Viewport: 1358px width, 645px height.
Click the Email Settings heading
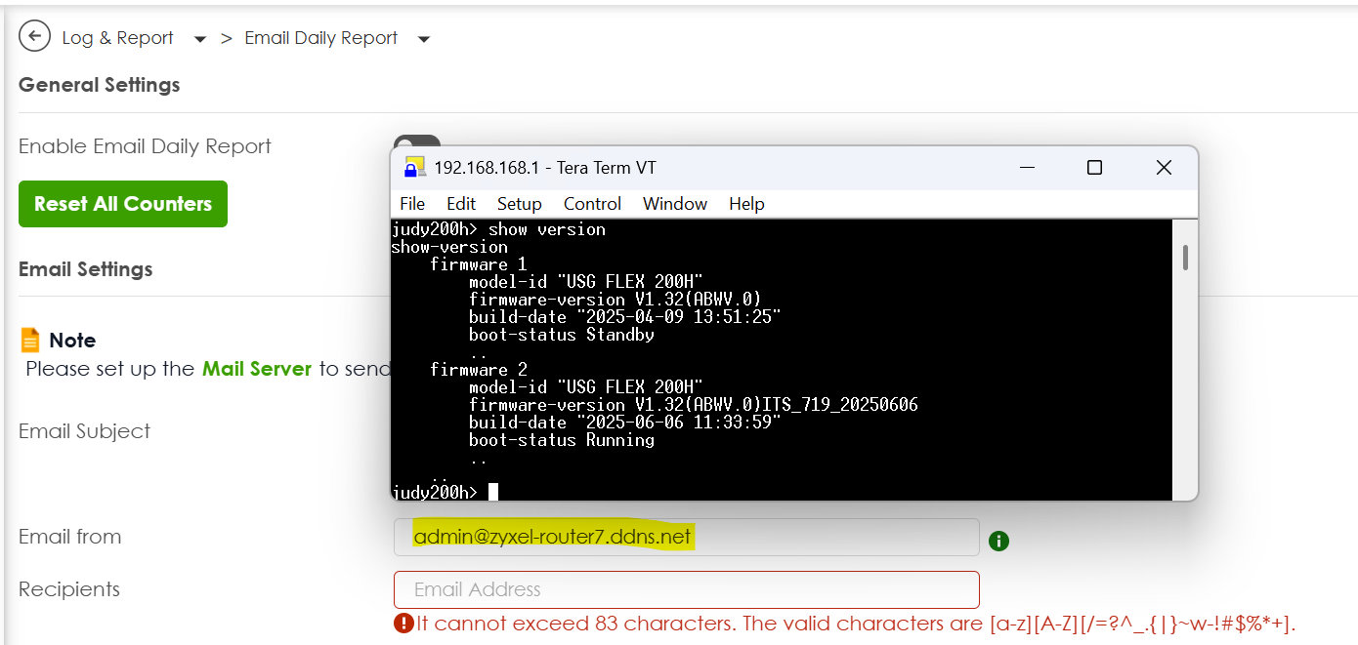[x=86, y=269]
